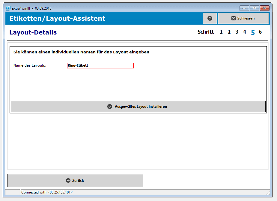This screenshot has width=277, height=201.
Task: Jump to step 1 of the wizard
Action: click(x=221, y=32)
